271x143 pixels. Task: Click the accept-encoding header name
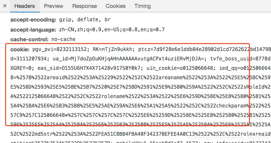33,20
